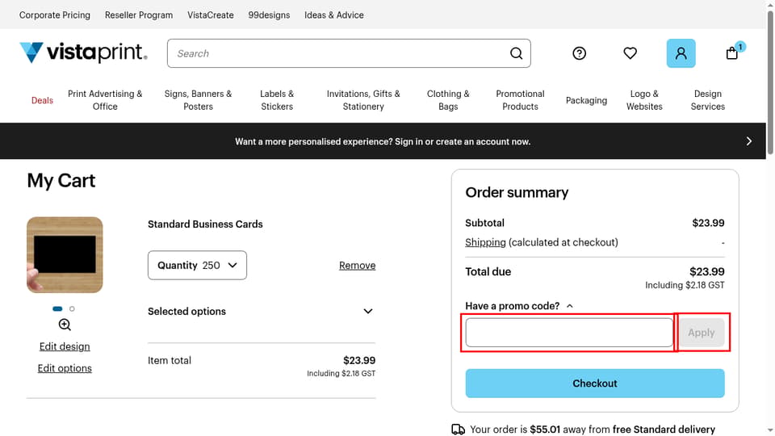Click the search magnifier icon
This screenshot has height=436, width=775.
tap(516, 53)
